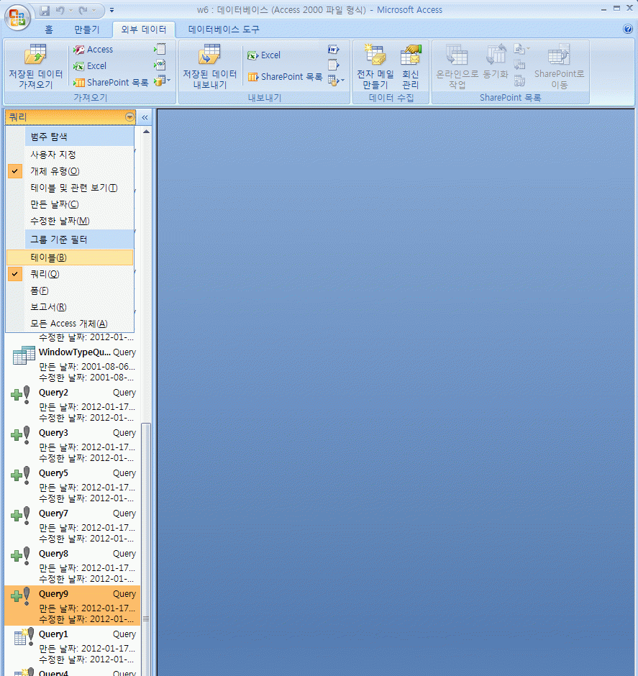This screenshot has height=676, width=638.
Task: Collapse navigation pane with shutter bar arrow
Action: (145, 117)
